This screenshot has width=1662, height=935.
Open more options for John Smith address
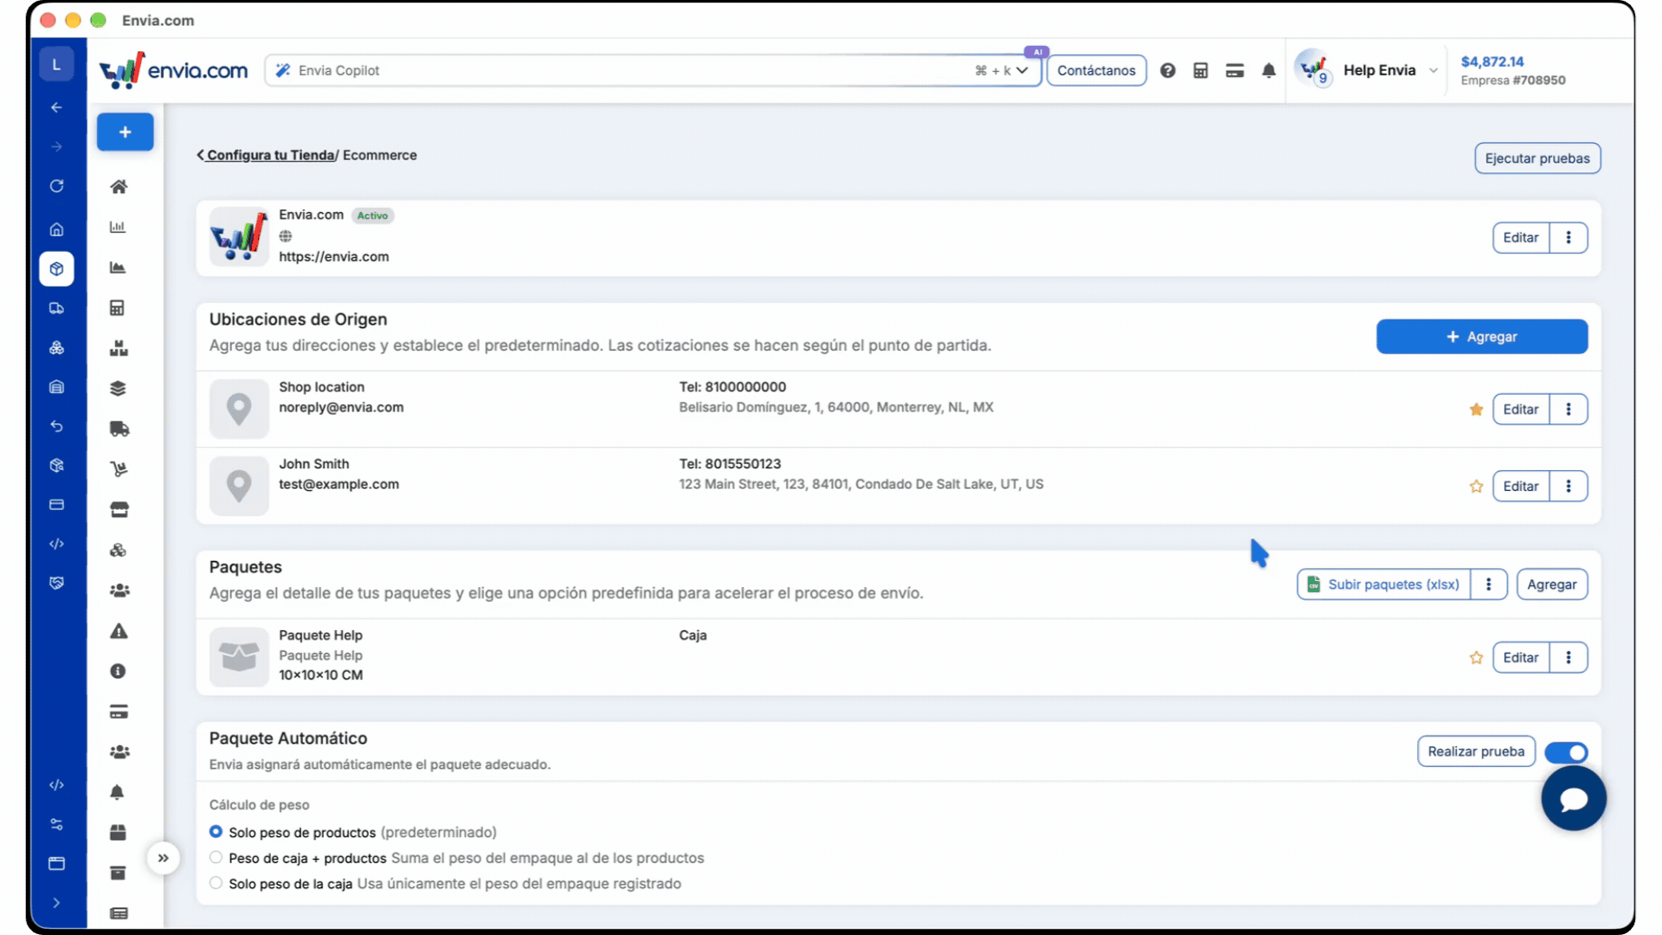pyautogui.click(x=1568, y=487)
